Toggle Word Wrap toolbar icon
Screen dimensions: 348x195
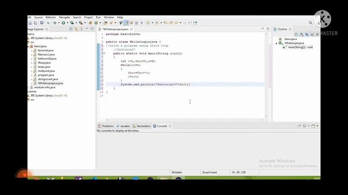point(132,23)
